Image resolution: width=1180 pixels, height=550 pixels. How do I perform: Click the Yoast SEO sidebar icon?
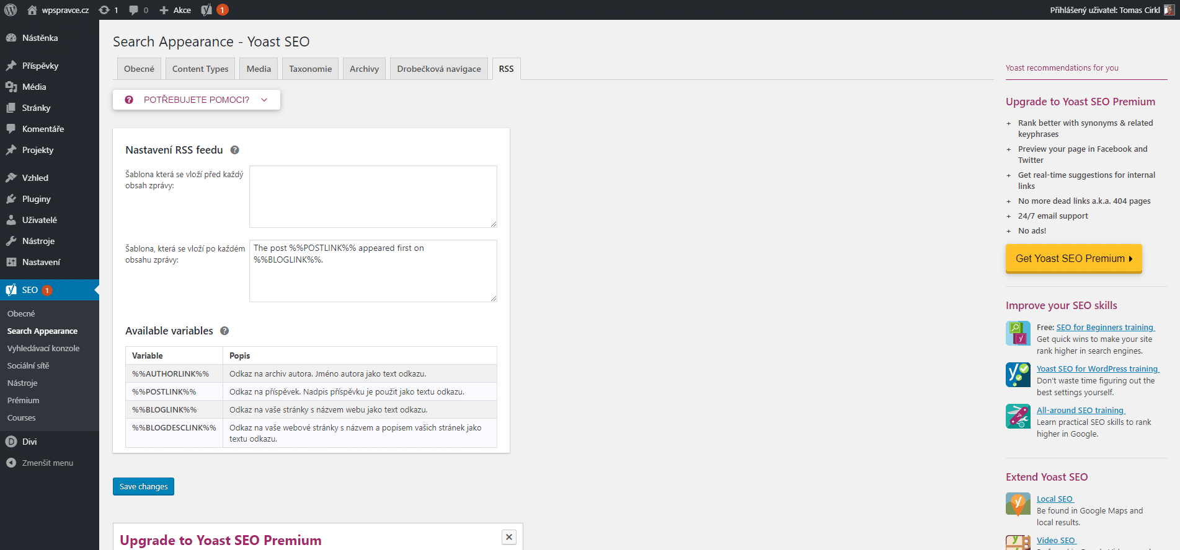11,290
